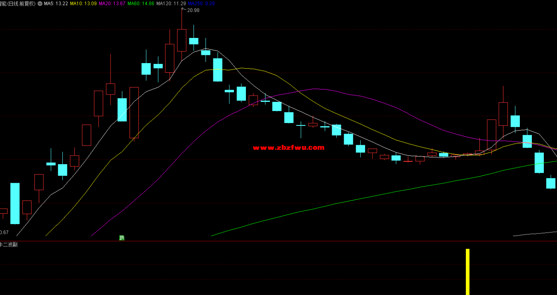Click the large cyan candle at far left
The height and width of the screenshot is (295, 557).
click(15, 203)
